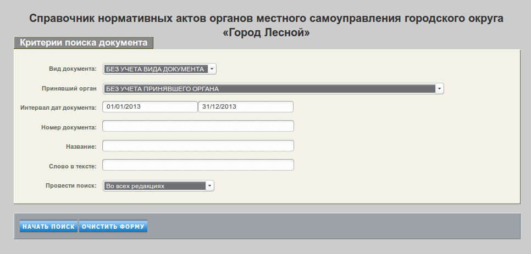Viewport: 531px width, 254px height.
Task: Click the 'Провести поиск:' label
Action: (71, 185)
